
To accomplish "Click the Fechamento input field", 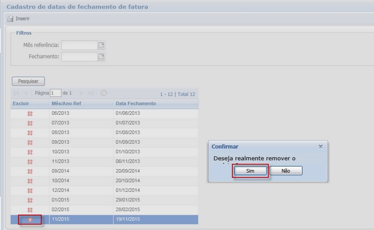I will [79, 56].
